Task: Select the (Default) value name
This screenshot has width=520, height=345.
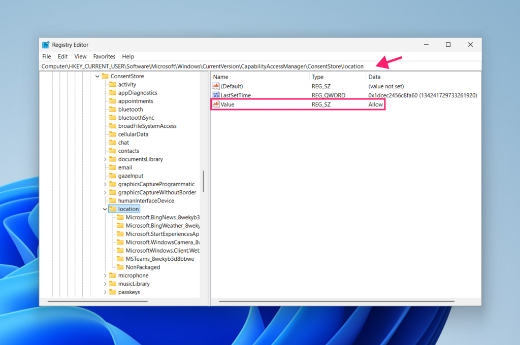Action: [x=232, y=86]
